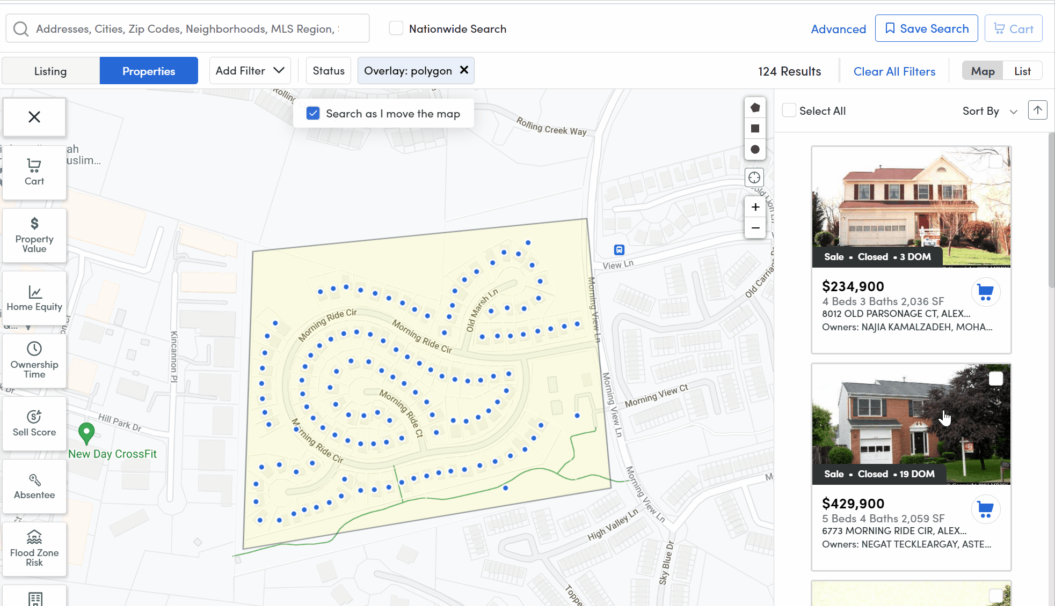This screenshot has height=606, width=1055.
Task: Click the New Day CrossFit map pin
Action: coord(86,433)
